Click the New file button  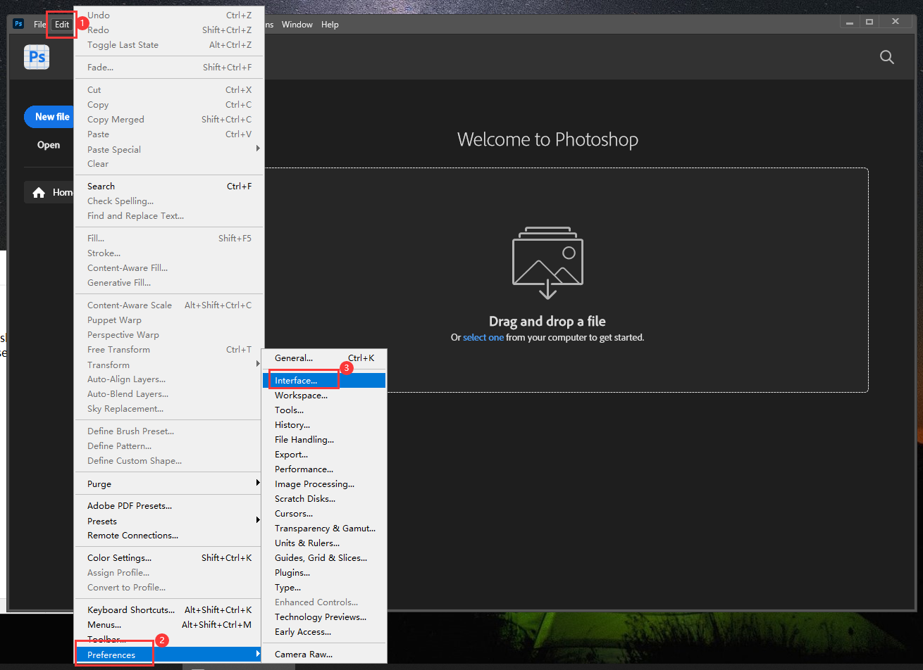(51, 117)
